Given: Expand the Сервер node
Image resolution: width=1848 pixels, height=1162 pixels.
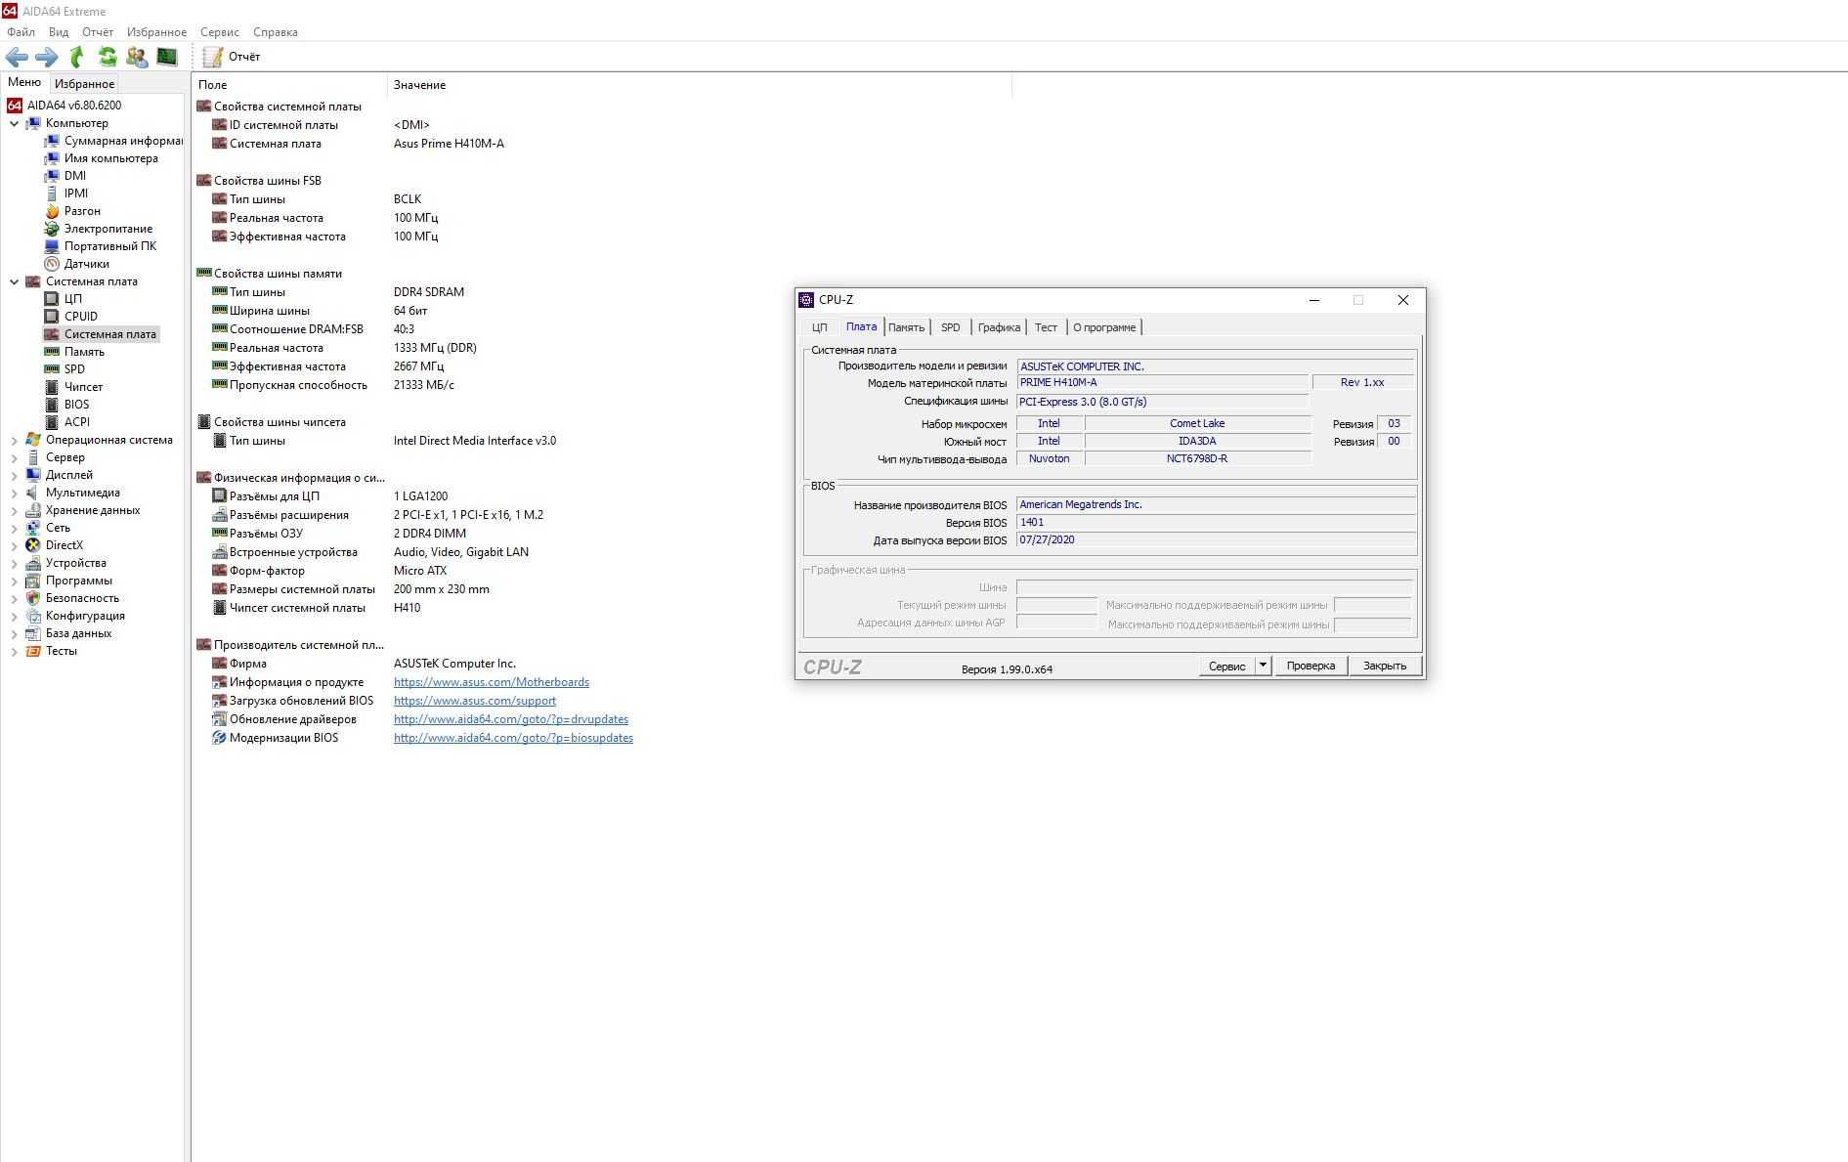Looking at the screenshot, I should click(14, 457).
